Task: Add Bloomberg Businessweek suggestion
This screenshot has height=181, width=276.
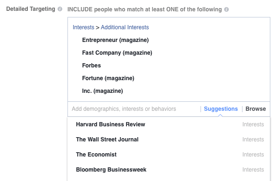Action: pos(168,170)
